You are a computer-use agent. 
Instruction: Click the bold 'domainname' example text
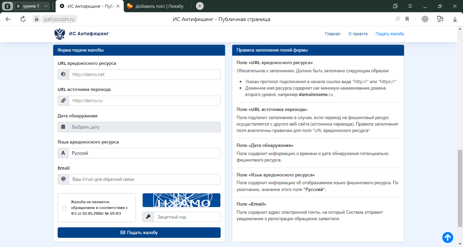click(x=313, y=95)
